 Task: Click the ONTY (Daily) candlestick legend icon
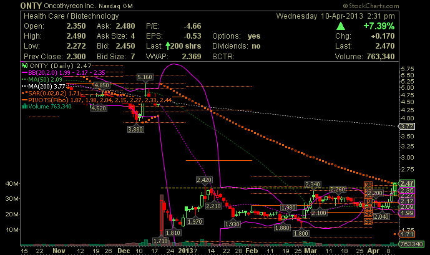point(24,64)
